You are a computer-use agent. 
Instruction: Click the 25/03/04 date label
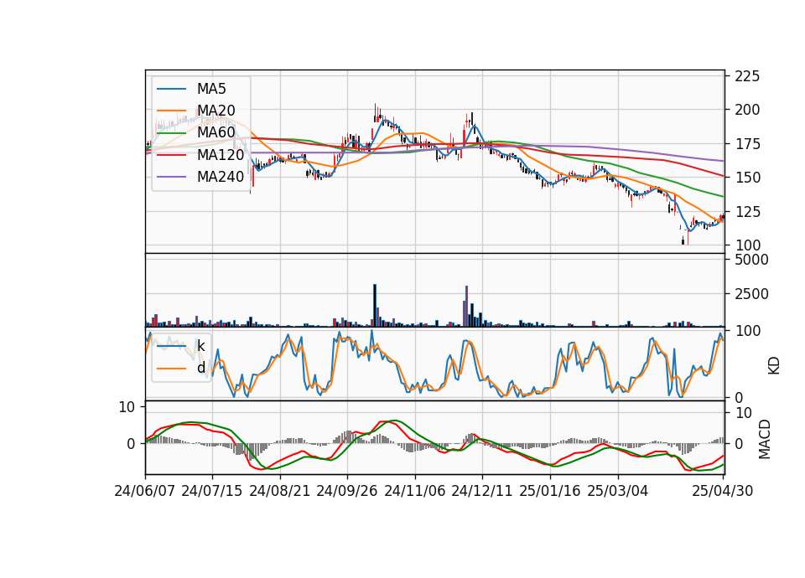coord(618,491)
